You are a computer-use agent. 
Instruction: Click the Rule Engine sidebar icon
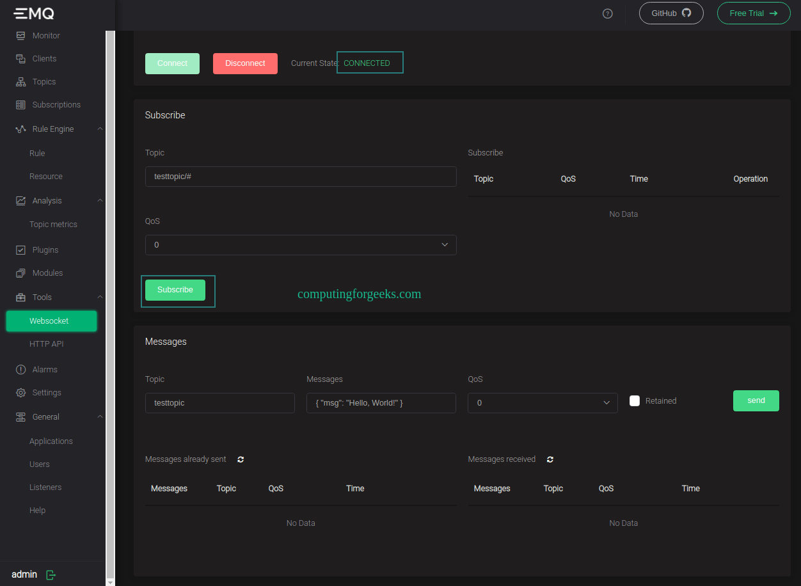pyautogui.click(x=20, y=129)
